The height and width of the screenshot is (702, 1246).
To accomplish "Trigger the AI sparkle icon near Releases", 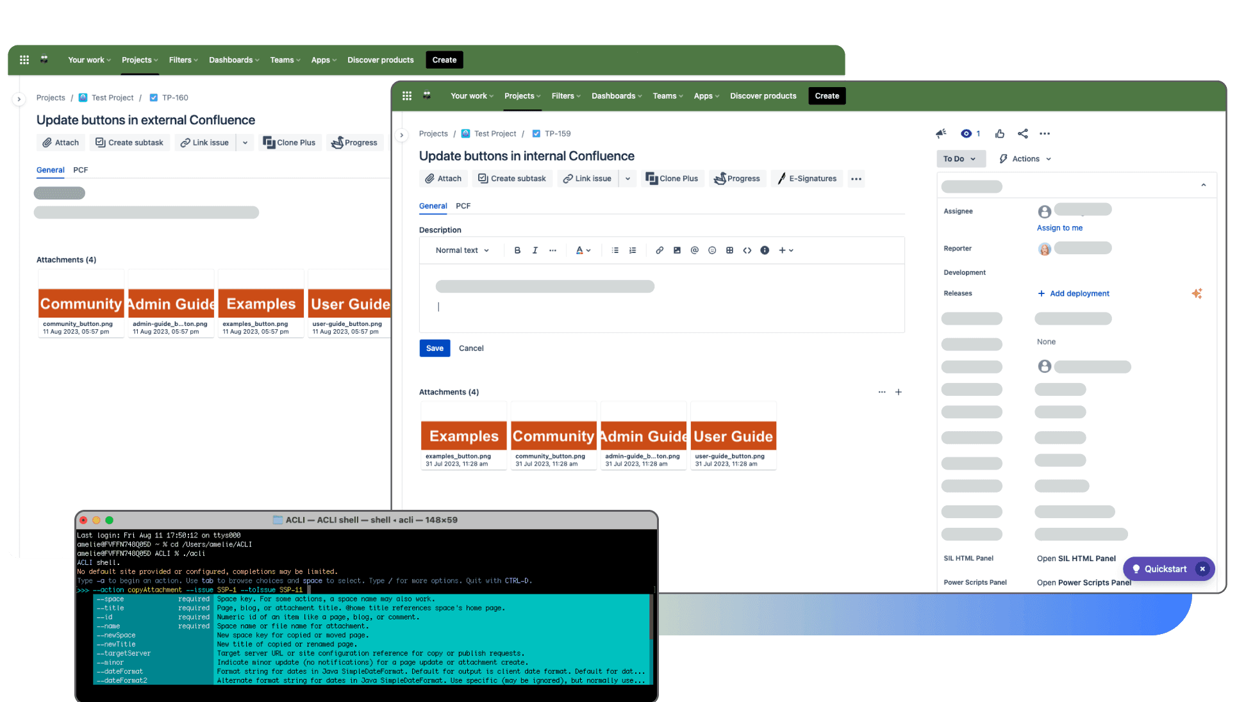I will click(1197, 293).
